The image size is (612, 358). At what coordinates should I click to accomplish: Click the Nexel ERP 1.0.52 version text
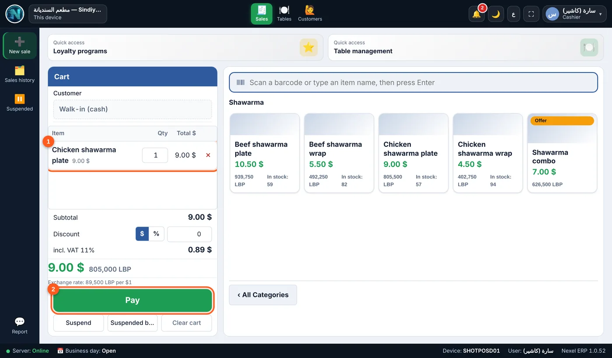click(584, 351)
